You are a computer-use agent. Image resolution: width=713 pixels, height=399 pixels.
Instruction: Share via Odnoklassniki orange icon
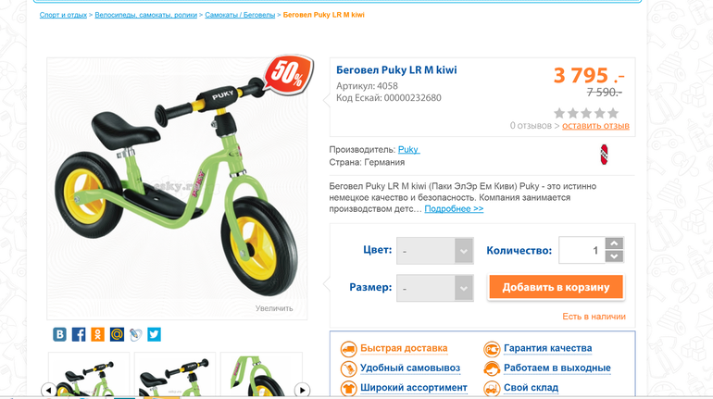[x=98, y=334]
